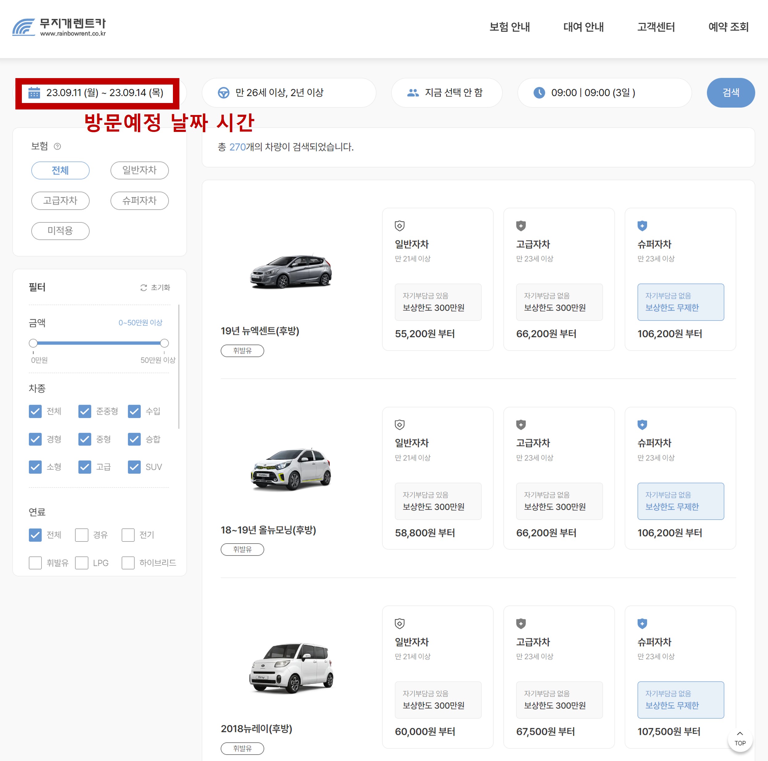Select the 고급자차 insurance filter button
Viewport: 768px width, 761px height.
coord(60,200)
